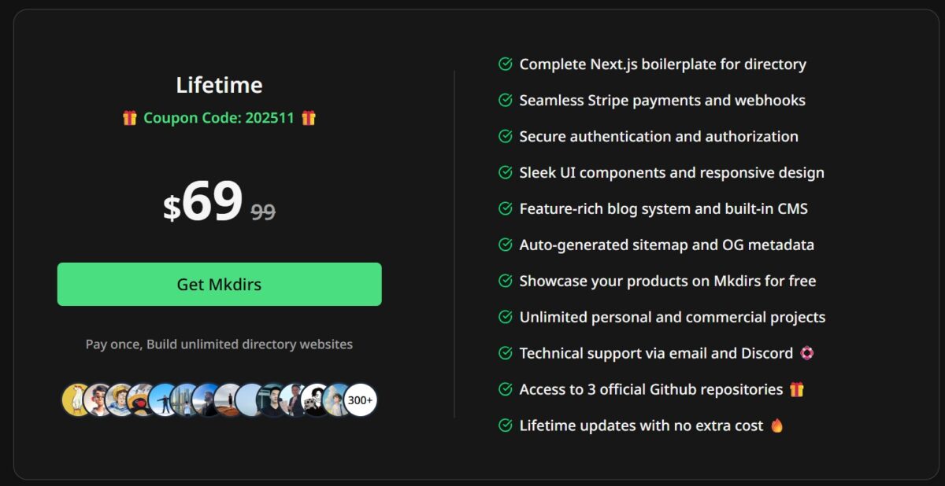The width and height of the screenshot is (945, 486).
Task: Click the gift icon right of coupon code 202511
Action: pyautogui.click(x=309, y=118)
